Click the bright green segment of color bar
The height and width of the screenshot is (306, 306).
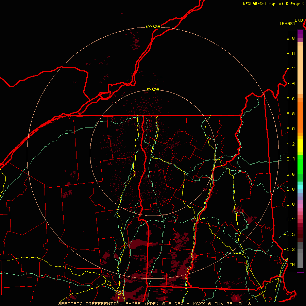[300, 164]
